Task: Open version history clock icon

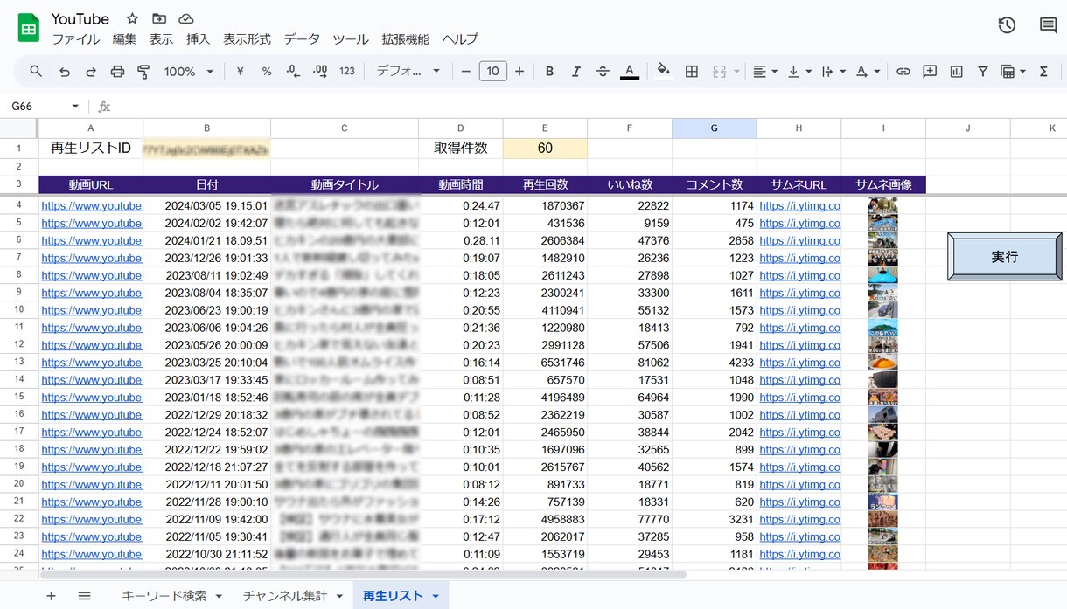Action: coord(1007,25)
